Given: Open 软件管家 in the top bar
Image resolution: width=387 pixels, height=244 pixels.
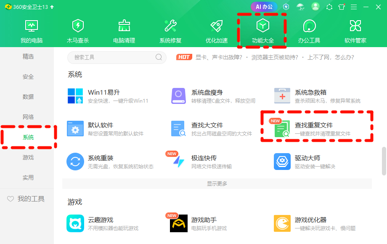Looking at the screenshot, I should click(x=355, y=31).
